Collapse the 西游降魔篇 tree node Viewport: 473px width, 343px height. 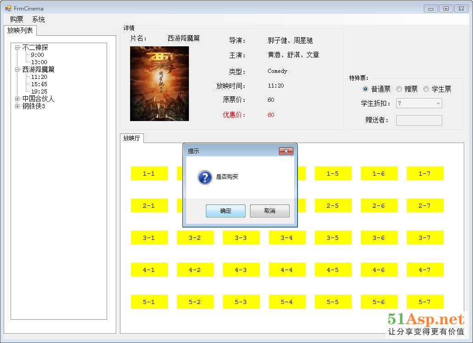(17, 69)
